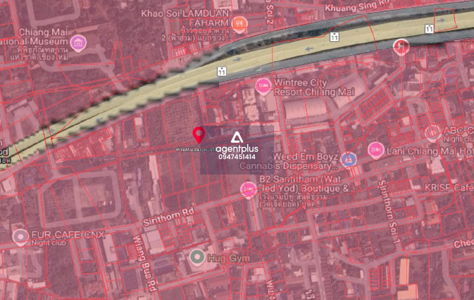
Task: Click the Wintree City Resort hotel pin
Action: pyautogui.click(x=263, y=86)
